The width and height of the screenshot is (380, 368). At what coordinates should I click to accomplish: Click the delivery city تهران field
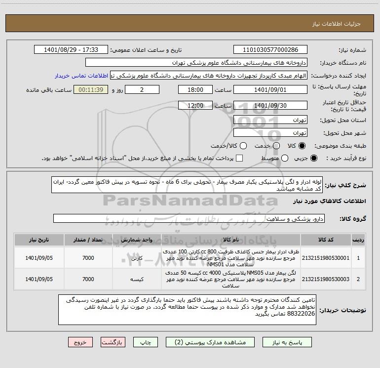pos(270,133)
